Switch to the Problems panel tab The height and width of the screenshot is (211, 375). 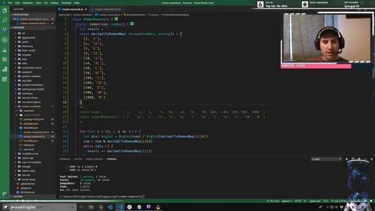65,159
